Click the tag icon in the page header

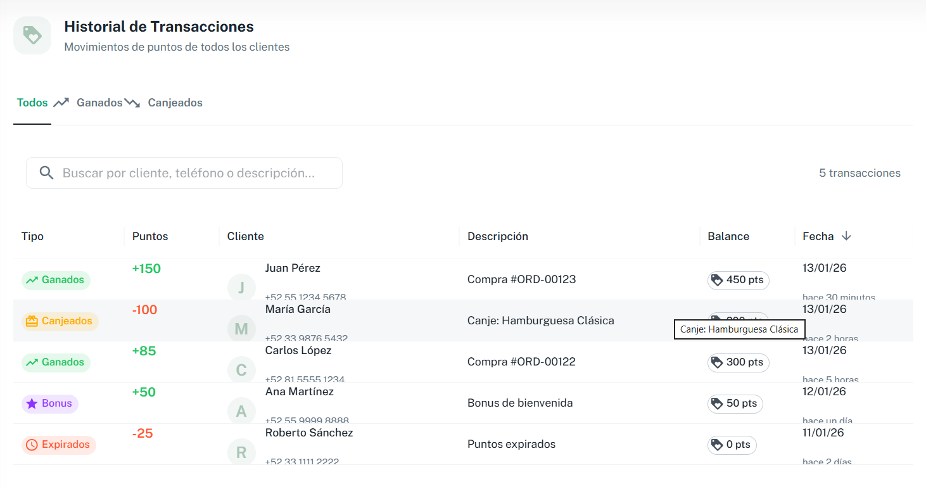pyautogui.click(x=32, y=35)
